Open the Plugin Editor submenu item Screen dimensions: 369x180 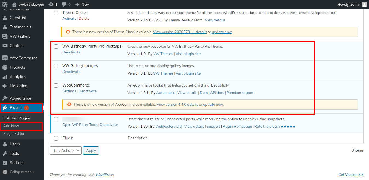[x=14, y=134]
